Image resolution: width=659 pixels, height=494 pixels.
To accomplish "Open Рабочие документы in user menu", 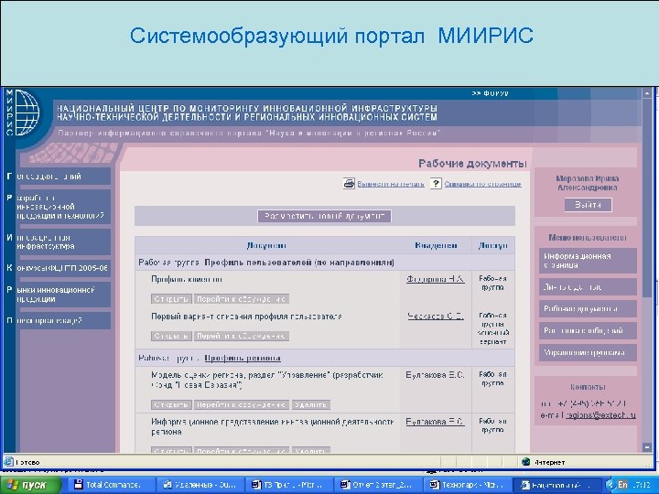I will tap(588, 309).
